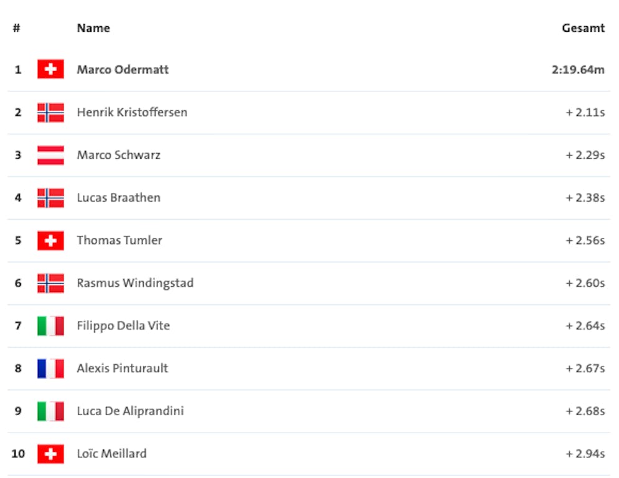Screen dimensions: 619x478
Task: Click Marco Odermatt's total time 2:19.64m
Action: [577, 69]
